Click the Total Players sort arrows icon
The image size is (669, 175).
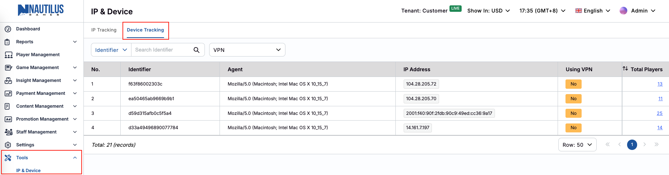pyautogui.click(x=625, y=69)
